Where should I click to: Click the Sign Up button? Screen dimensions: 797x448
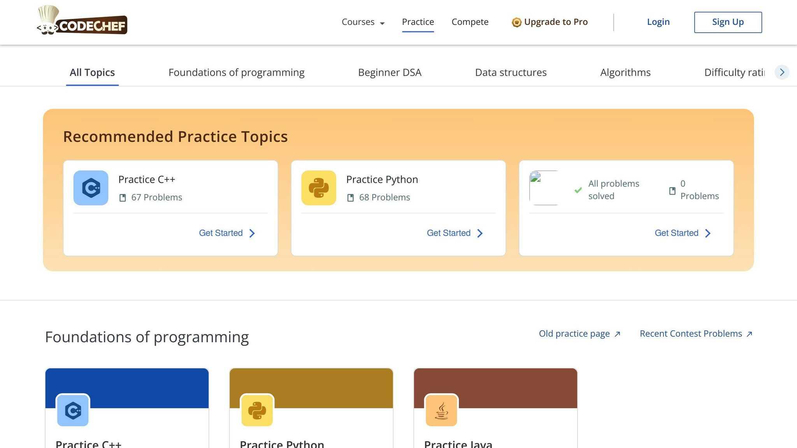728,22
